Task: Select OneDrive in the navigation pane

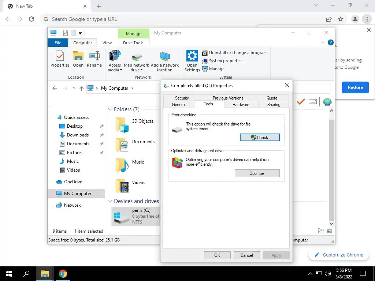Action: tap(69, 182)
